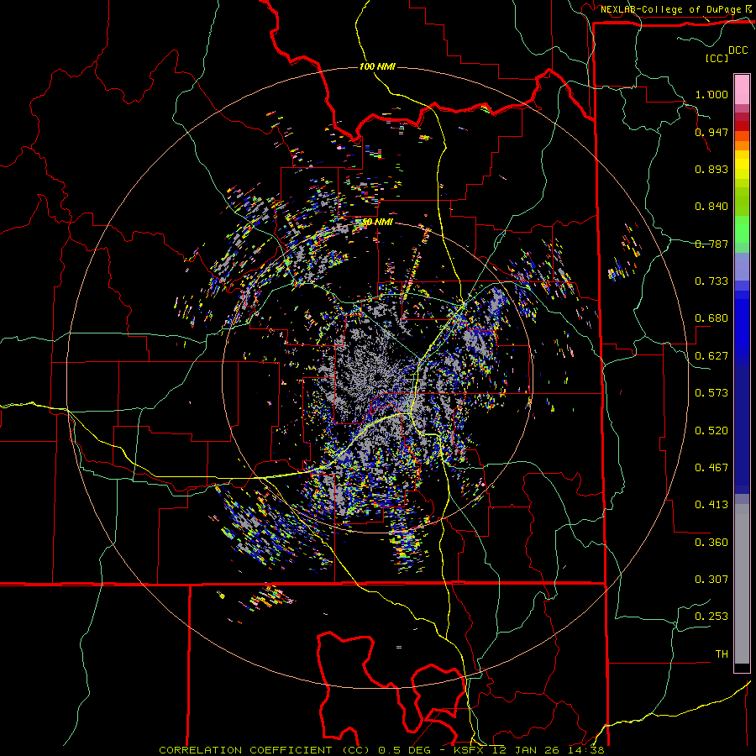Select the 0.573 legend value

711,393
